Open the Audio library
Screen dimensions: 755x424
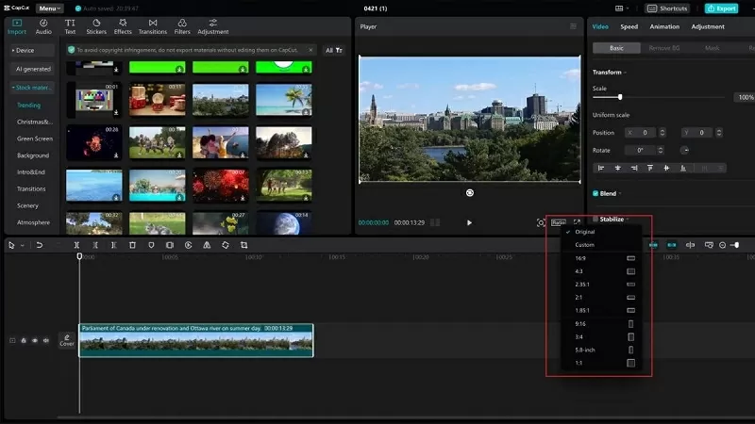[43, 25]
